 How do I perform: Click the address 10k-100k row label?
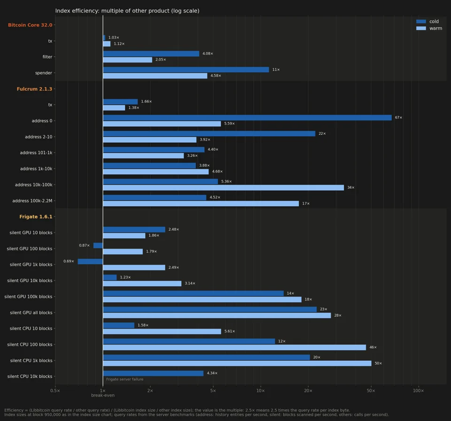[x=34, y=185]
